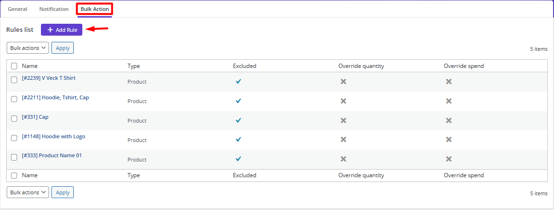Click Override quantity X icon for Hoodie with Logo
Screen dimensions: 554x210
(x=343, y=139)
